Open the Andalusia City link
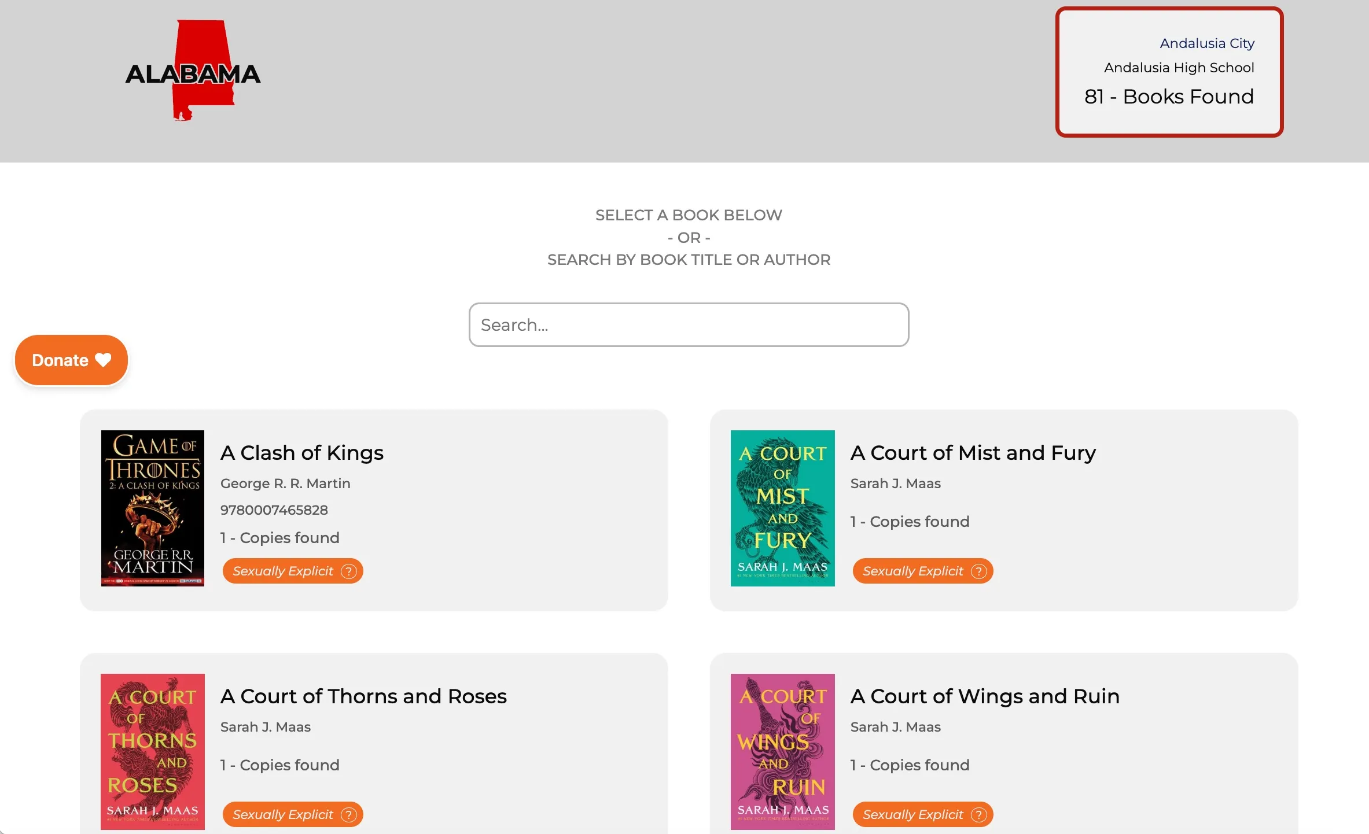The height and width of the screenshot is (834, 1369). [1206, 43]
